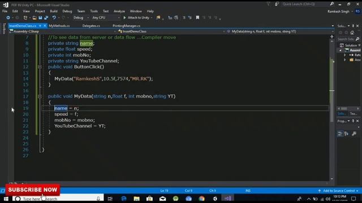Open the Windows Start menu

click(x=6, y=198)
